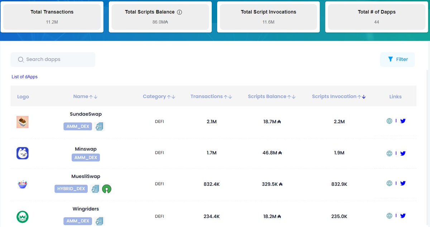
Task: Click Wingriders' AMM_DEX tag
Action: click(78, 221)
